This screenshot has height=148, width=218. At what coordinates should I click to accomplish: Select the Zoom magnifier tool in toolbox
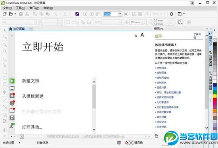click(5, 51)
